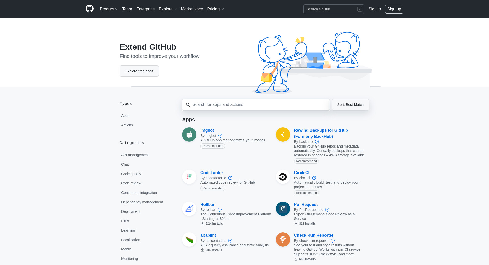This screenshot has height=265, width=489.
Task: Open the PullRequest title link
Action: 306,204
